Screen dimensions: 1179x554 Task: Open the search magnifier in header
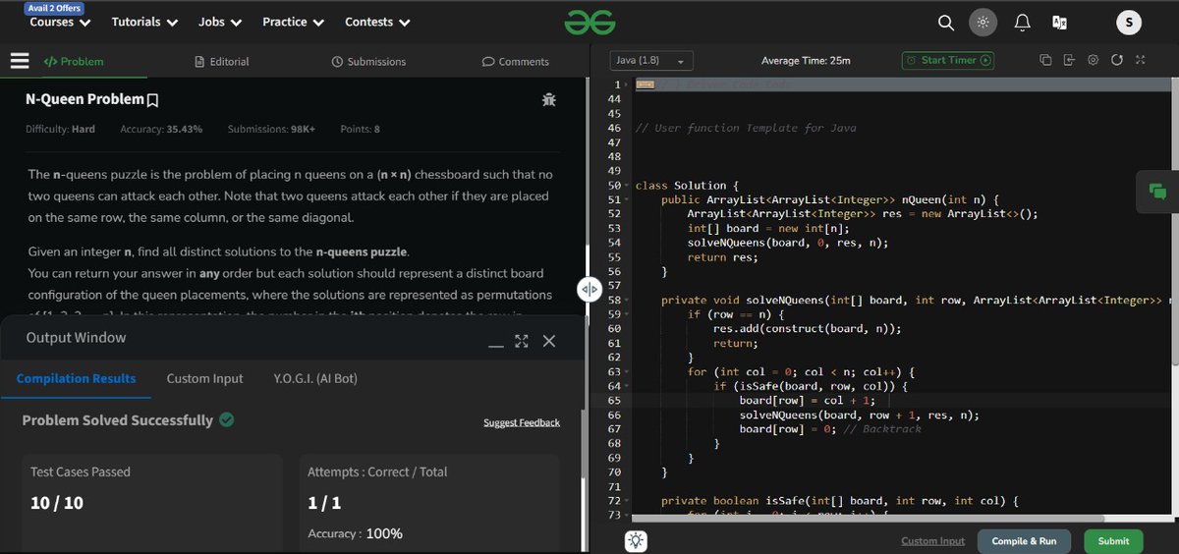(x=945, y=22)
